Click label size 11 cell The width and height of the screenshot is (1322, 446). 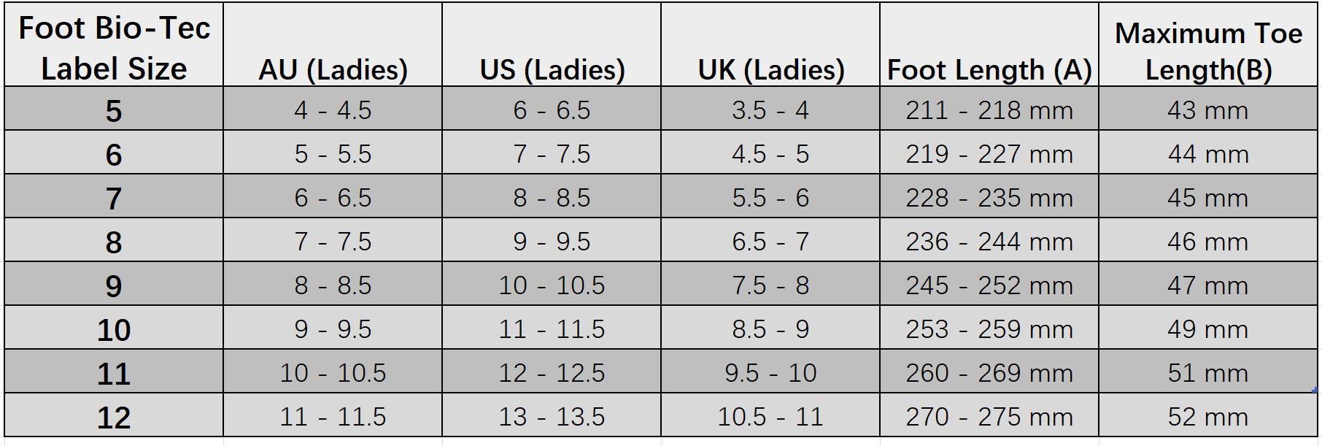[114, 371]
